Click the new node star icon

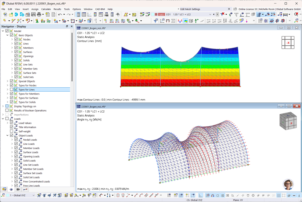[4, 21]
